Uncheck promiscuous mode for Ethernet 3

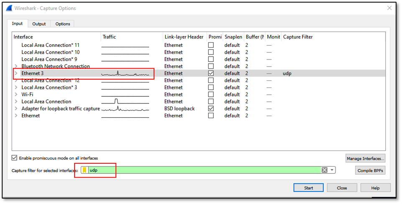[x=211, y=73]
